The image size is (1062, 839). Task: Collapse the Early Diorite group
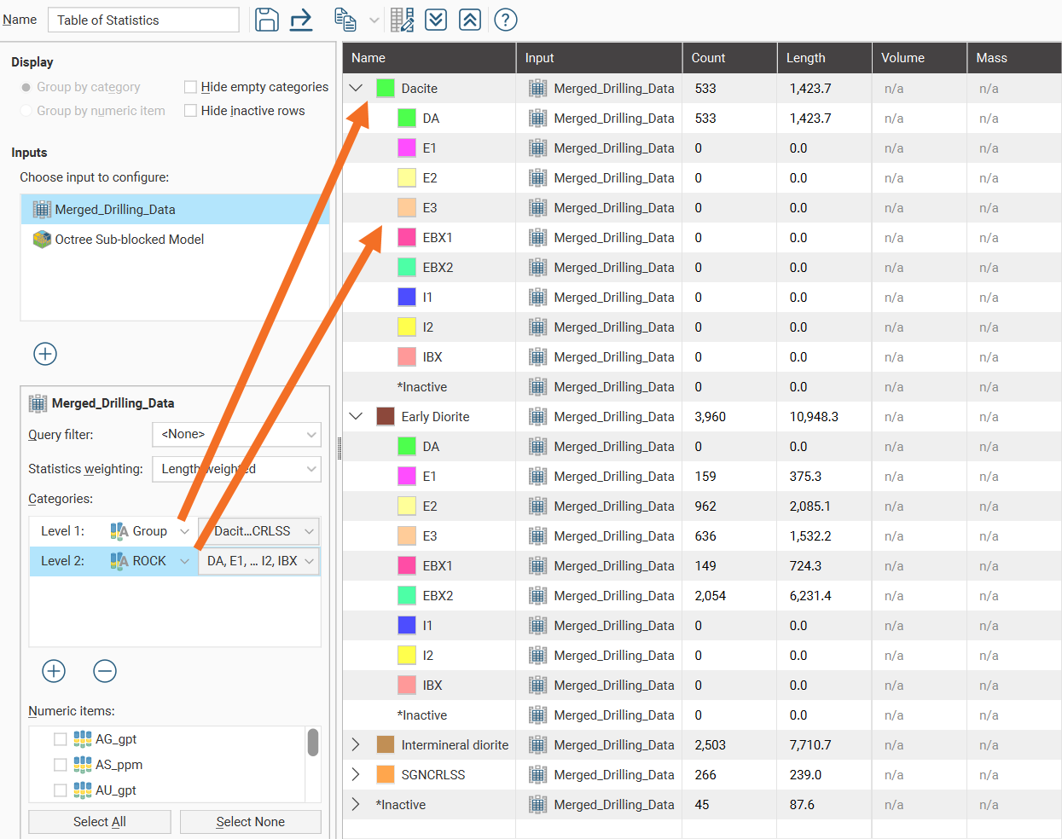356,417
